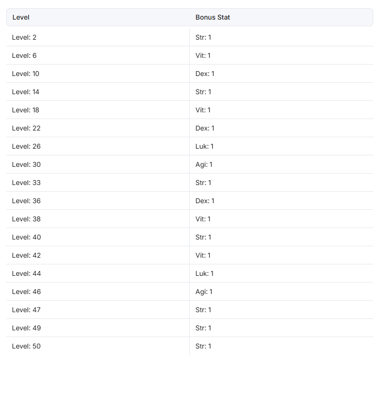Click Vit: 1 in Level 42 row
This screenshot has height=414, width=378.
click(x=203, y=256)
